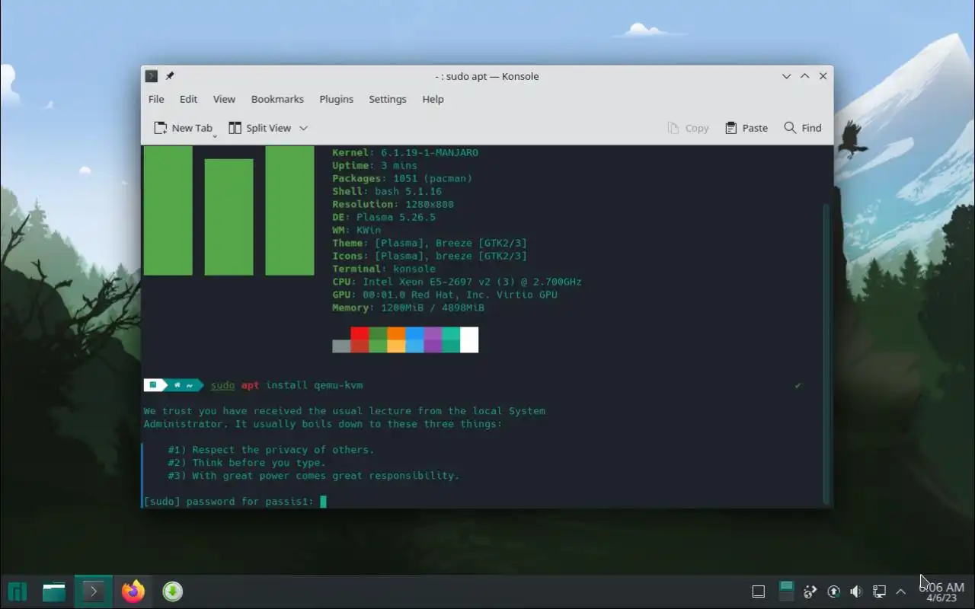The width and height of the screenshot is (975, 609).
Task: Open the network connections tray icon
Action: tap(879, 591)
